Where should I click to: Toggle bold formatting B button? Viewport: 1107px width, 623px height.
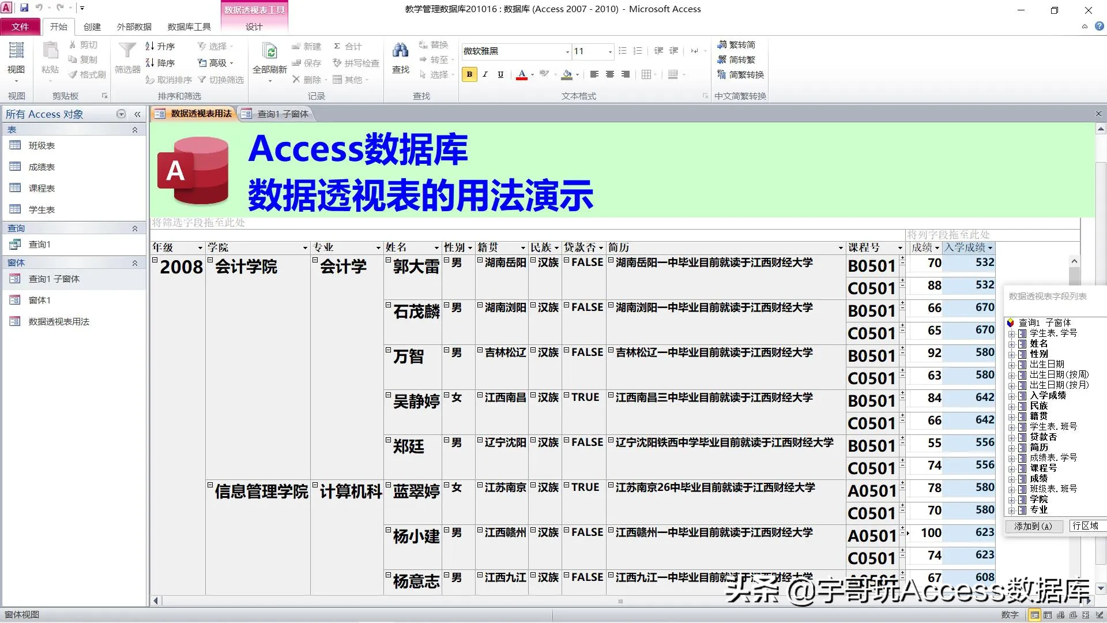tap(469, 74)
